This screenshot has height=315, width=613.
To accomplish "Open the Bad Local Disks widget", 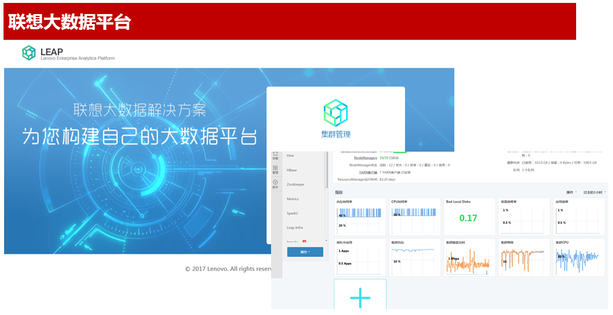I will (470, 217).
